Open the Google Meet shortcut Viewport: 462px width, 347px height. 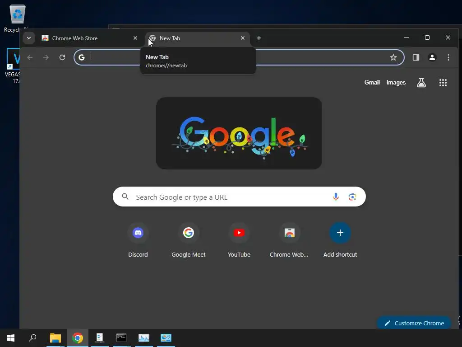tap(189, 240)
